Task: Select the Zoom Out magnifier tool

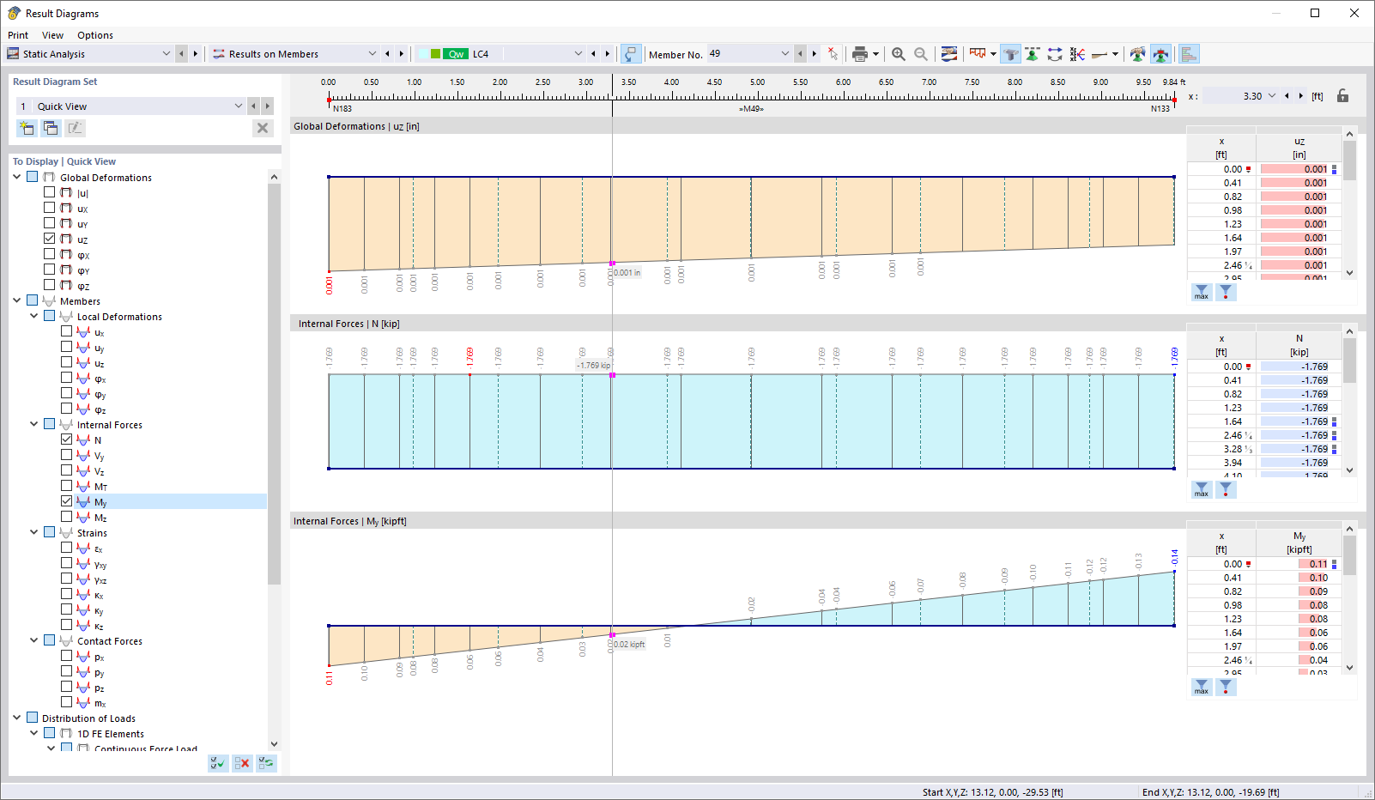Action: 919,53
